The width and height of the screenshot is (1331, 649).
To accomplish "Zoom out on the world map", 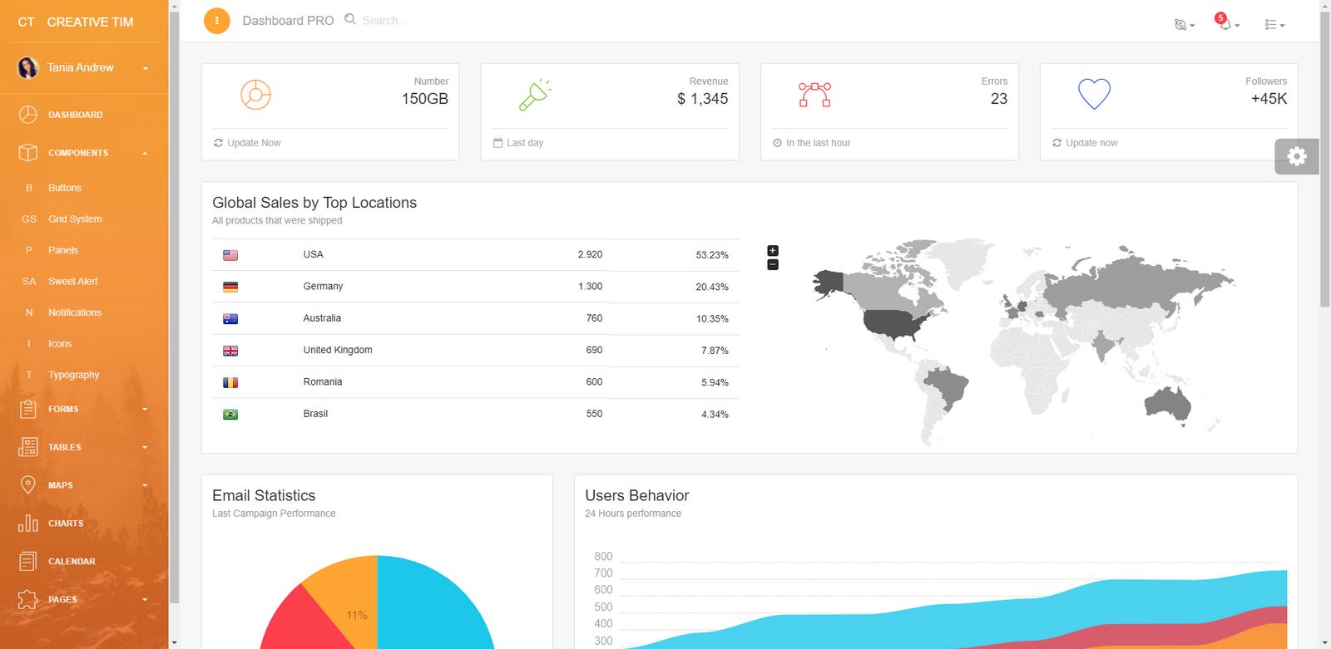I will (x=773, y=264).
